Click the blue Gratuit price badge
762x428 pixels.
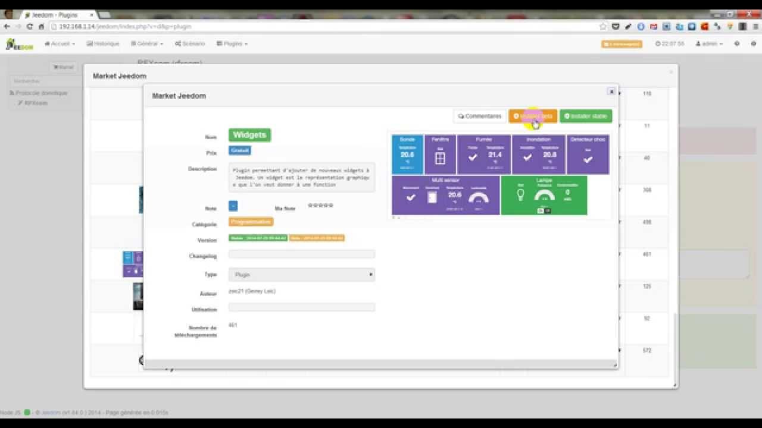[x=240, y=151]
